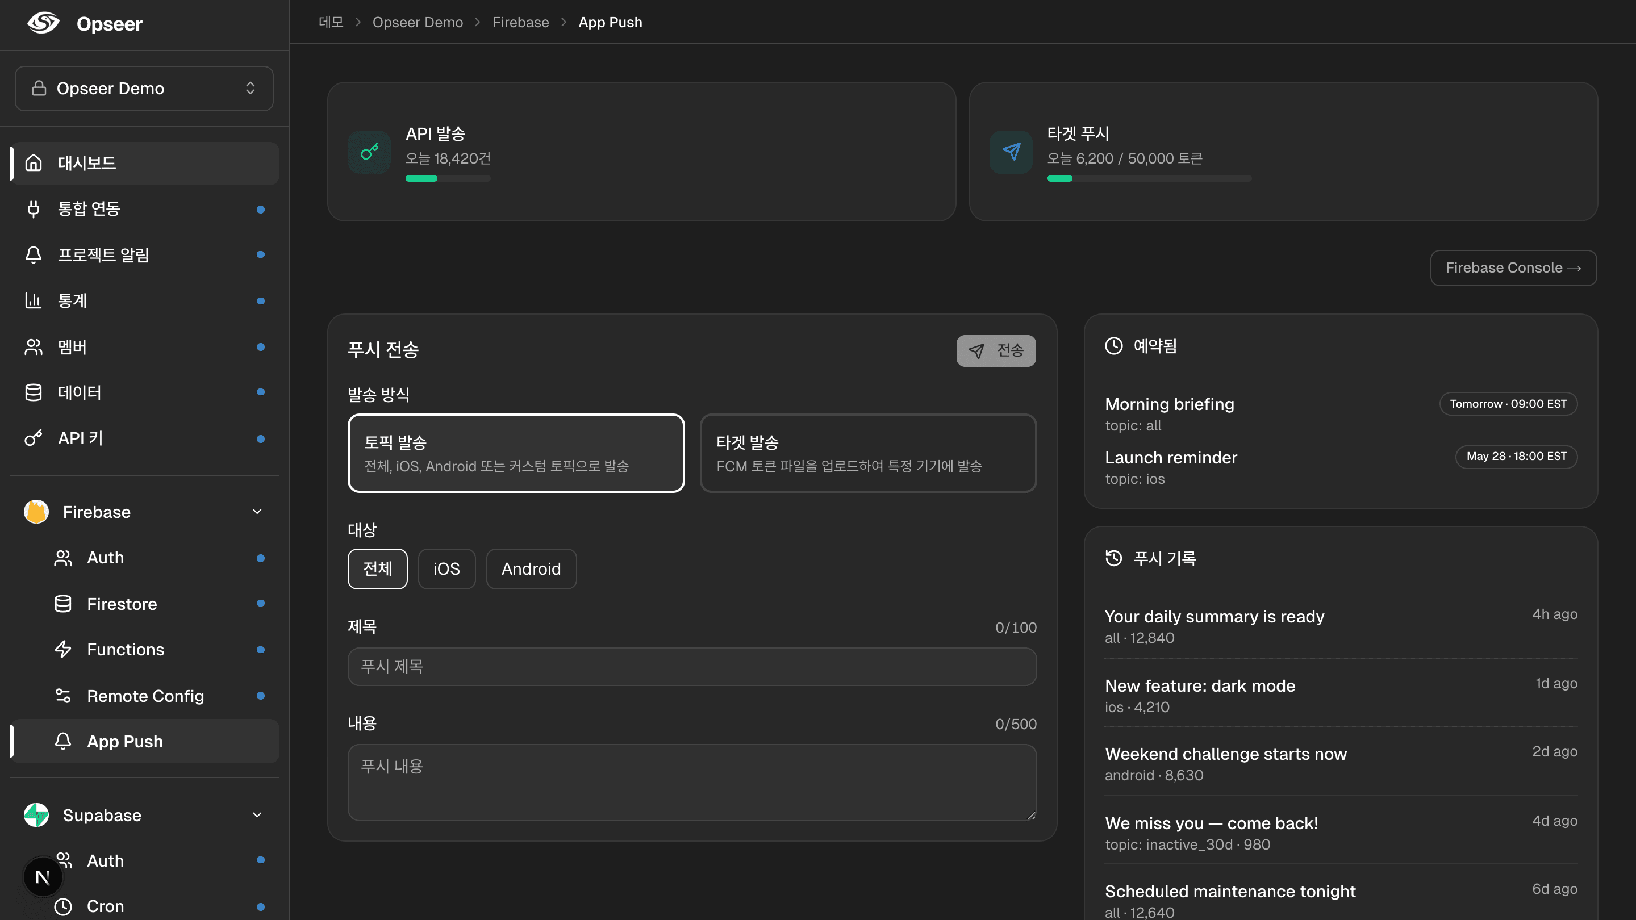Click the clock icon next to 예약됨
Image resolution: width=1636 pixels, height=920 pixels.
coord(1114,346)
